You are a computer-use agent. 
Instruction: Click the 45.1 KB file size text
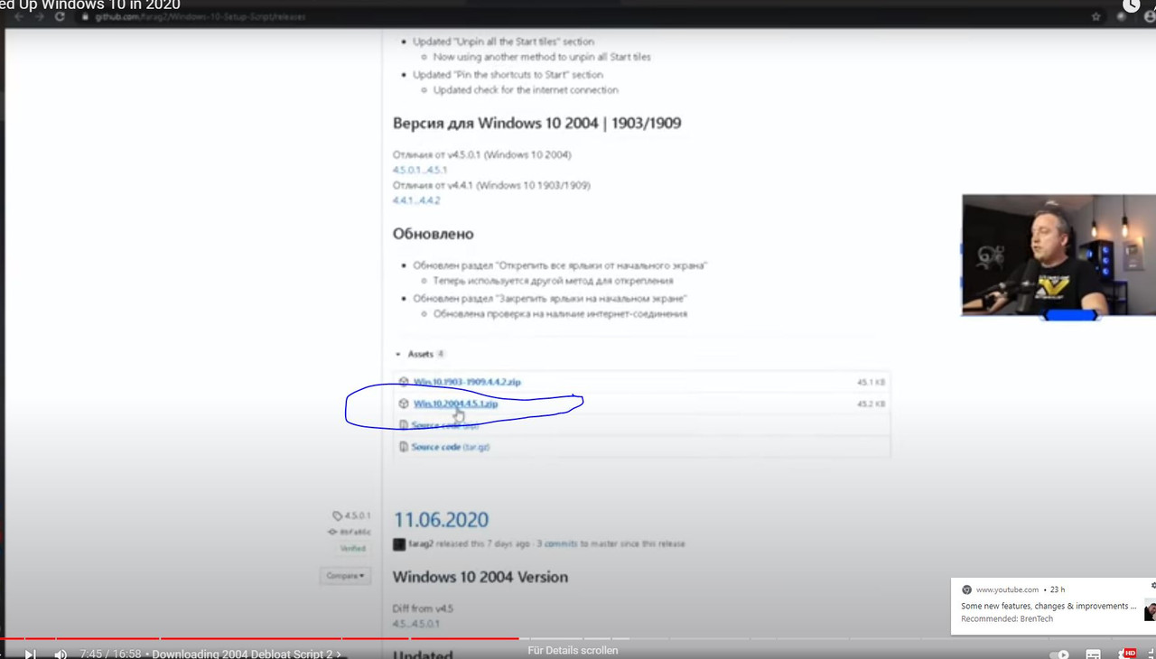(871, 383)
